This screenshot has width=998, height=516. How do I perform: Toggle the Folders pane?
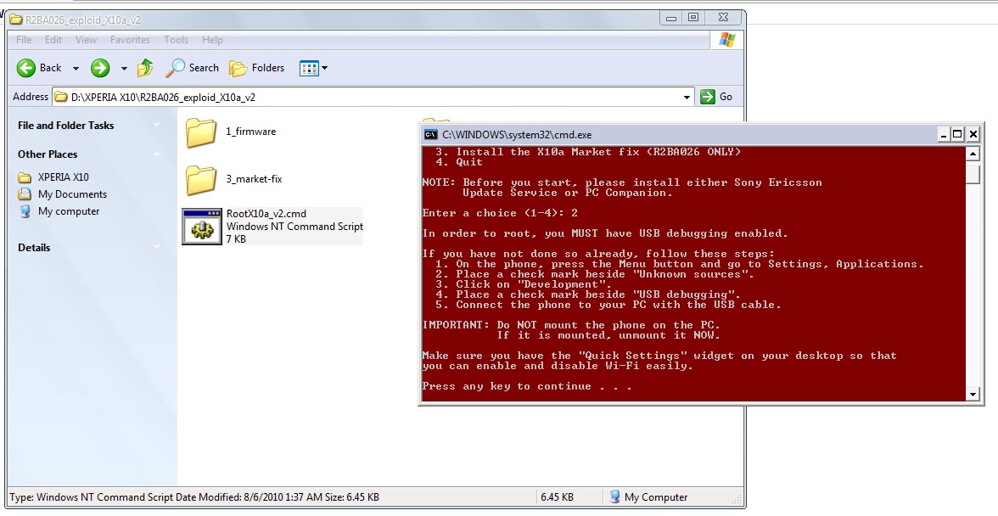tap(256, 67)
